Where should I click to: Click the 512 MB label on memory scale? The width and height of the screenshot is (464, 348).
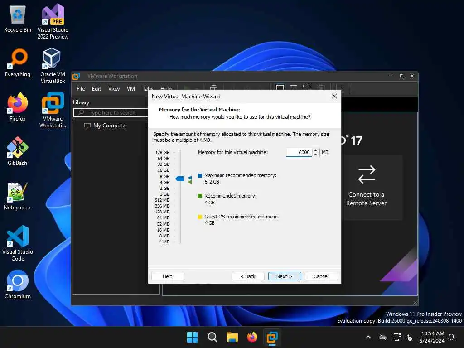tap(162, 200)
